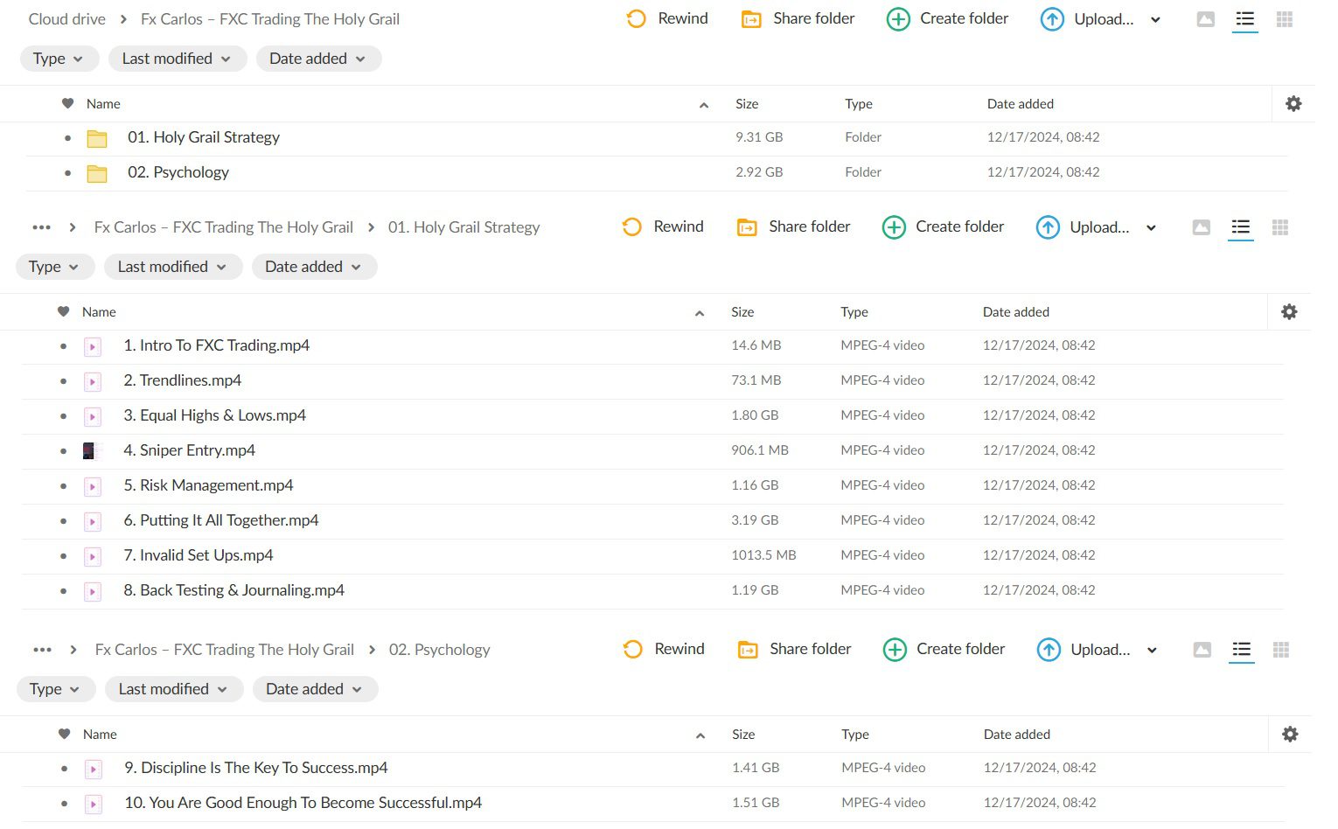This screenshot has width=1338, height=829.
Task: Click the folder icon beside the 02. Psychology row
Action: pyautogui.click(x=97, y=173)
